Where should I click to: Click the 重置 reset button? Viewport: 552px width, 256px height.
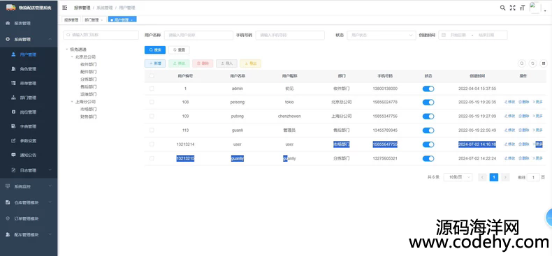(x=179, y=50)
